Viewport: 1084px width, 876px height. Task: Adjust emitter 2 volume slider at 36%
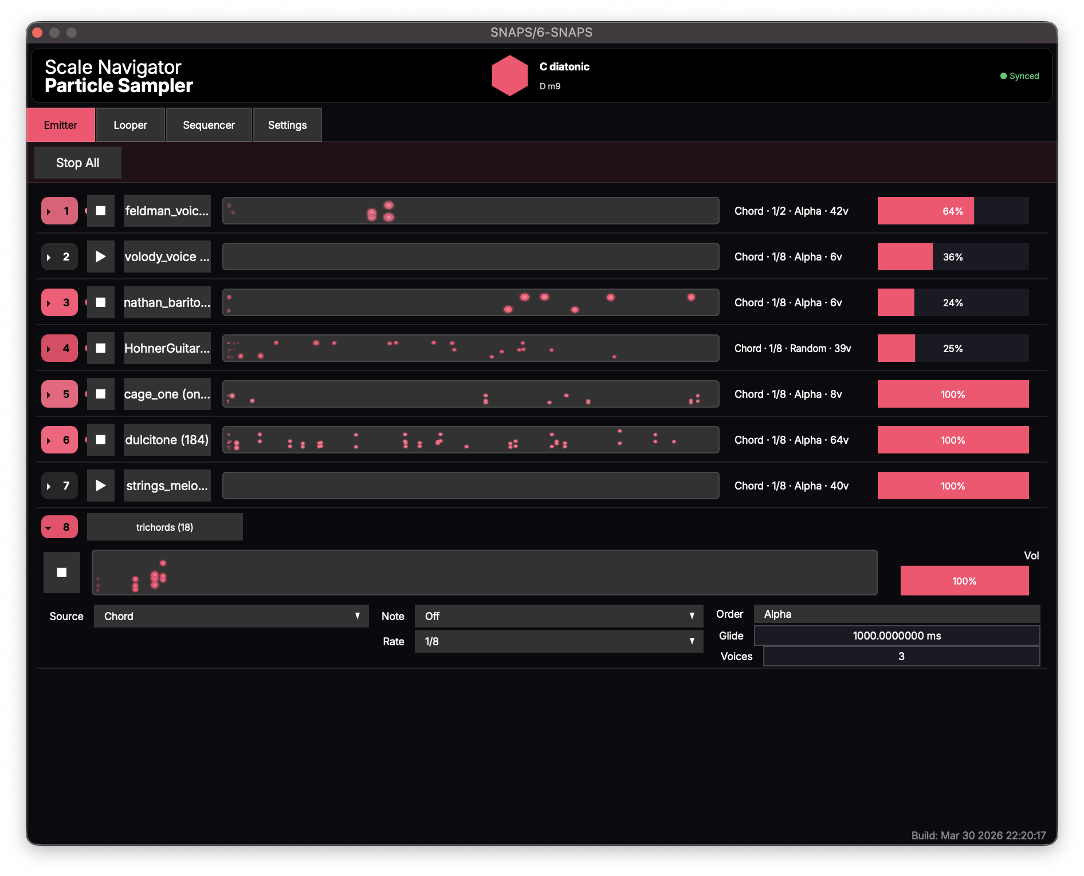pyautogui.click(x=953, y=257)
